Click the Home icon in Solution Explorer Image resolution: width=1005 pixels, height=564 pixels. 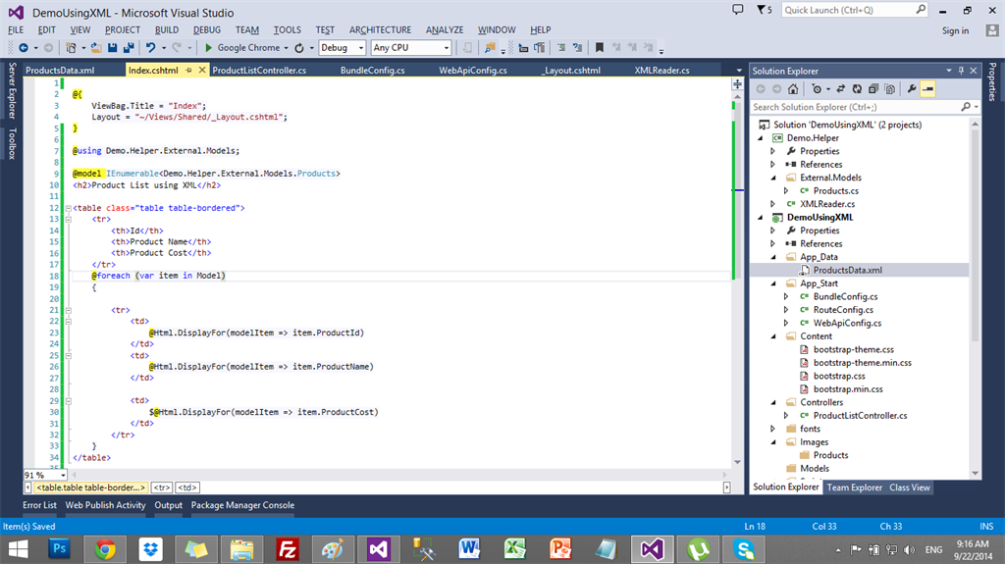pos(793,89)
